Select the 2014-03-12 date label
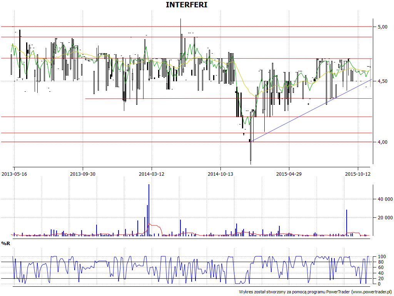The height and width of the screenshot is (296, 394). click(x=152, y=174)
